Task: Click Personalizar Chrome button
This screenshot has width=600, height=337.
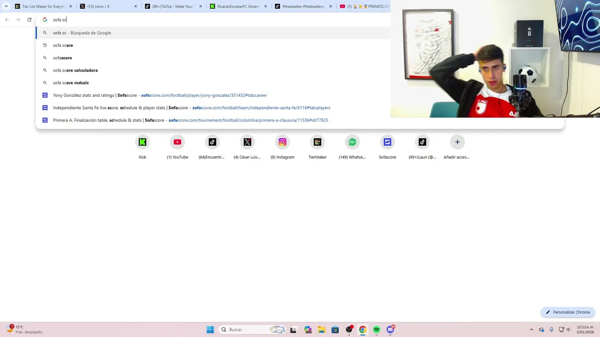Action: 568,312
